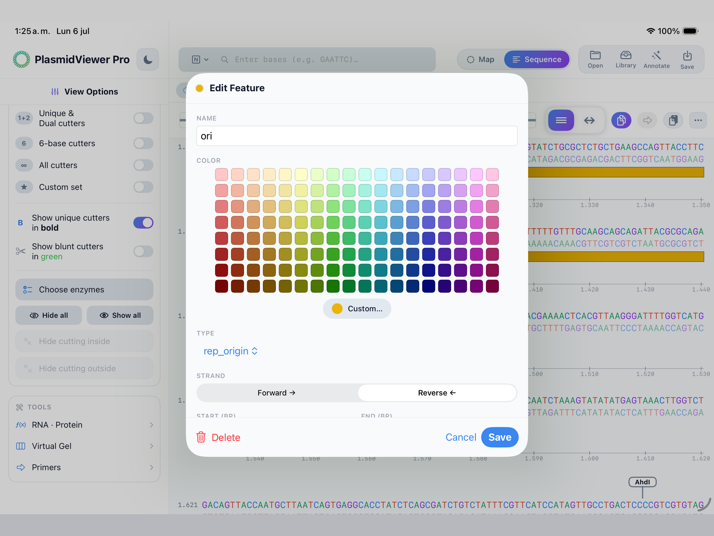Click the Annotate wand icon
The height and width of the screenshot is (536, 714).
pos(656,59)
